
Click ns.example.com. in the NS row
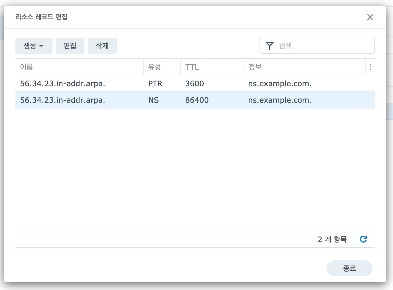click(280, 100)
